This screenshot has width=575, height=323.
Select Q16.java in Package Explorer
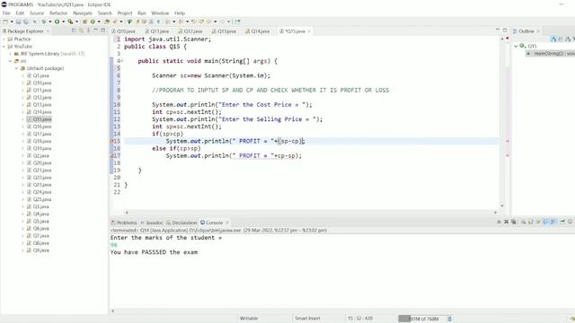pyautogui.click(x=42, y=127)
